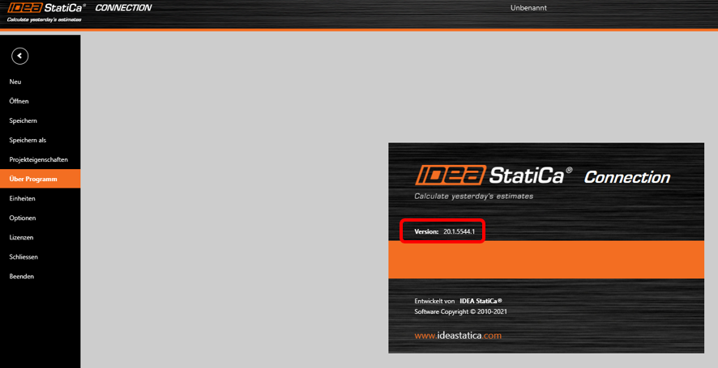The width and height of the screenshot is (718, 368).
Task: Open the Öffnen menu entry
Action: coord(19,101)
